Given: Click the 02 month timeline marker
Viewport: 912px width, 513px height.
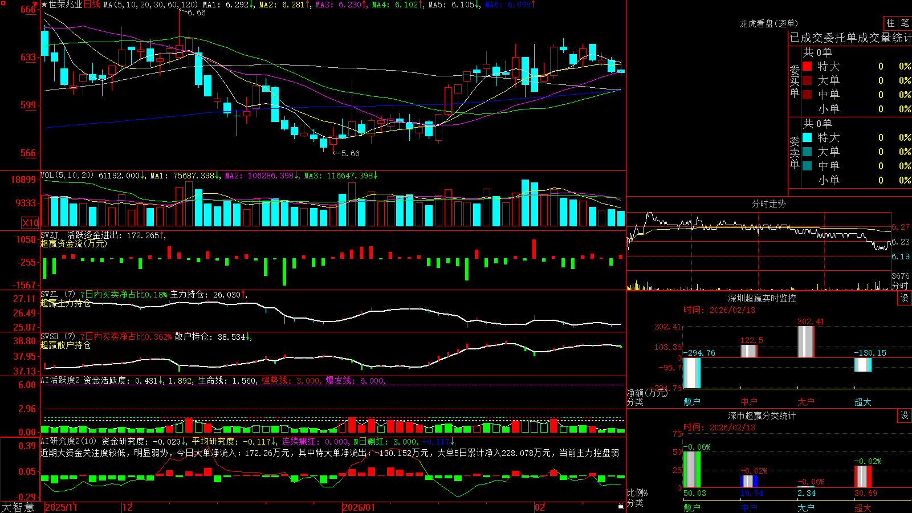Looking at the screenshot, I should (540, 507).
